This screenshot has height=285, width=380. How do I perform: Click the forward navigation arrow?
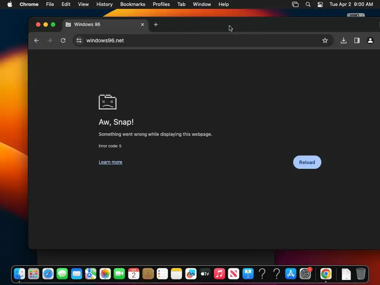click(50, 40)
